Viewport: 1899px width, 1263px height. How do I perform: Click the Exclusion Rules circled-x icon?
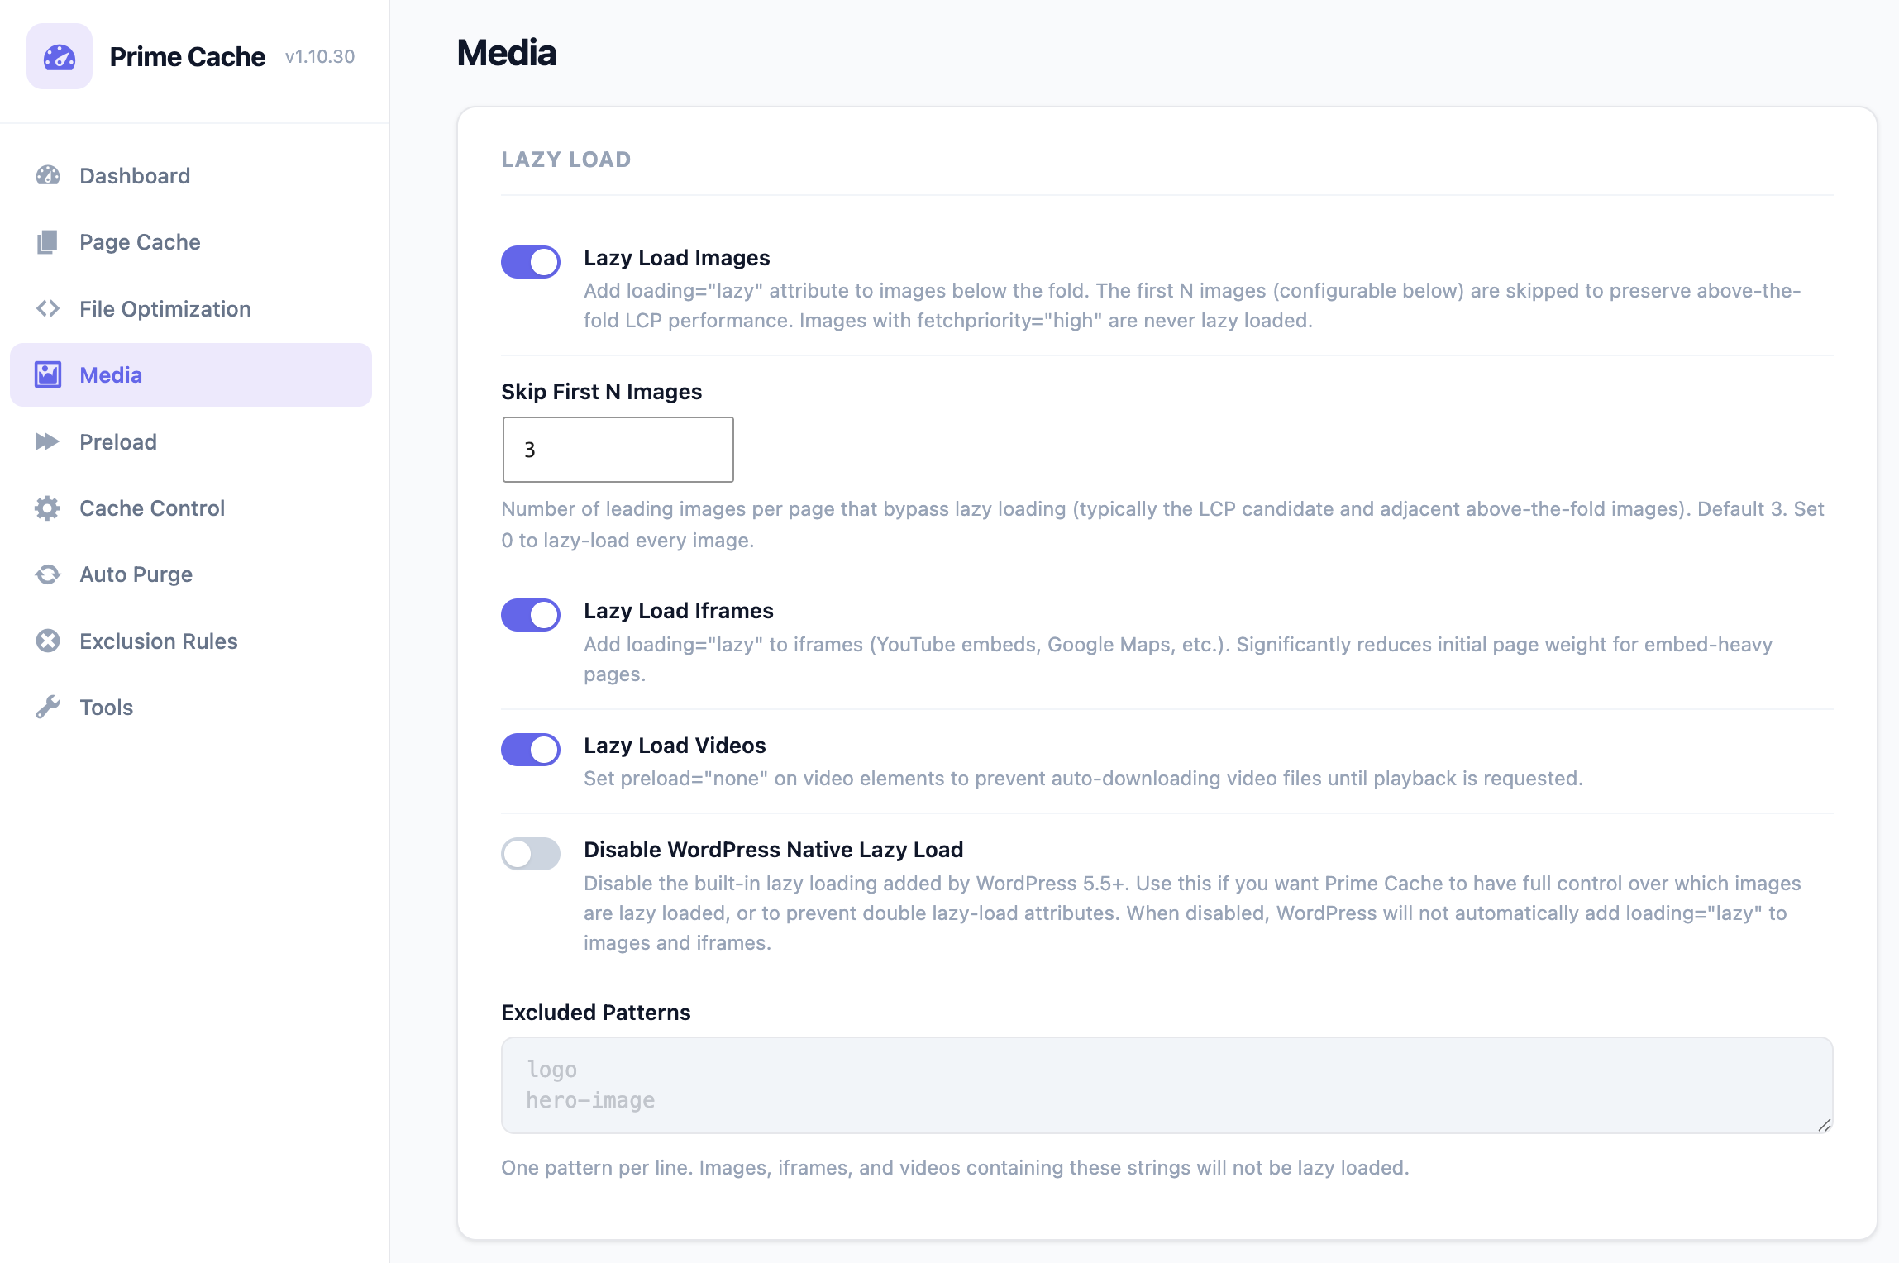(48, 641)
